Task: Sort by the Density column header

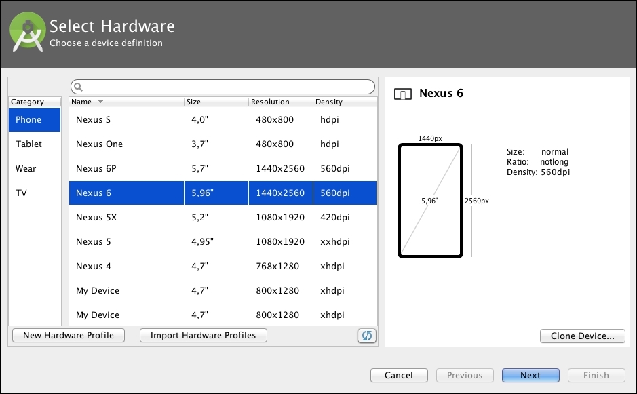Action: pyautogui.click(x=345, y=102)
